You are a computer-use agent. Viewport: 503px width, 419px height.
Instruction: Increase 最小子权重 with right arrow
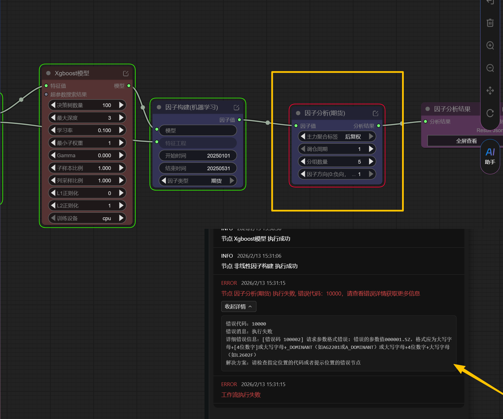121,143
